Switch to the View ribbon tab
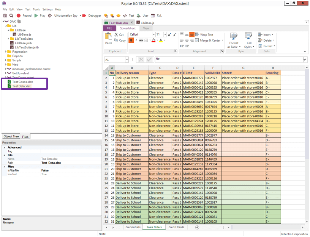Image resolution: width=310 pixels, height=237 pixels. tap(146, 28)
